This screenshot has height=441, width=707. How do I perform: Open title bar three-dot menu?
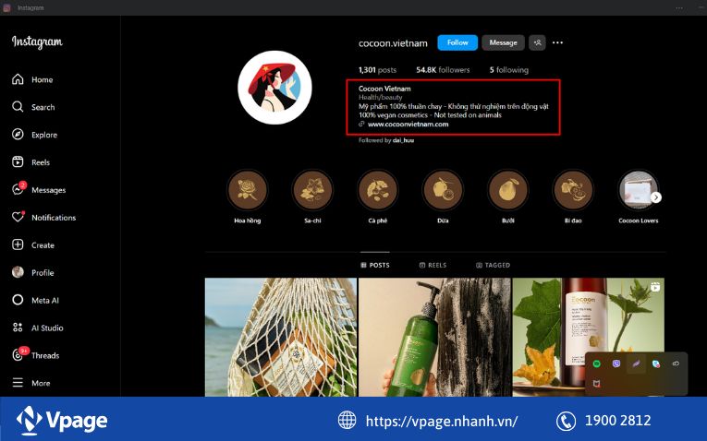pos(679,7)
